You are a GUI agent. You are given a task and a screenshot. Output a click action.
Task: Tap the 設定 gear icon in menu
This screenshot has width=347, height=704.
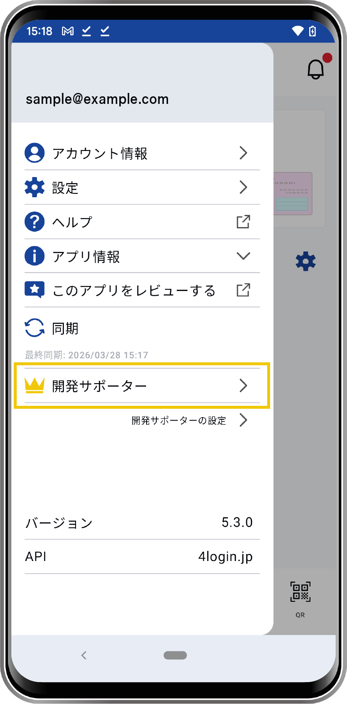click(34, 188)
